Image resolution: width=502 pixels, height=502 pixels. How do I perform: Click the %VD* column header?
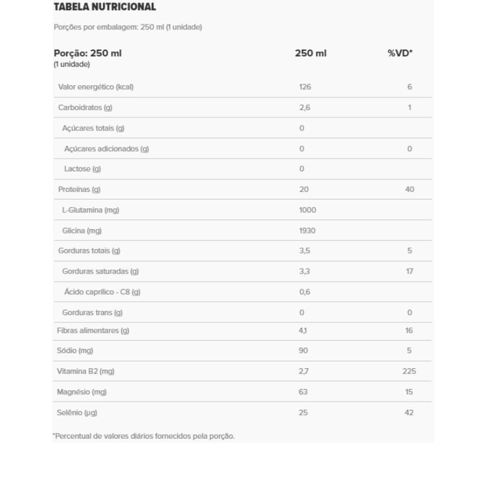(400, 53)
